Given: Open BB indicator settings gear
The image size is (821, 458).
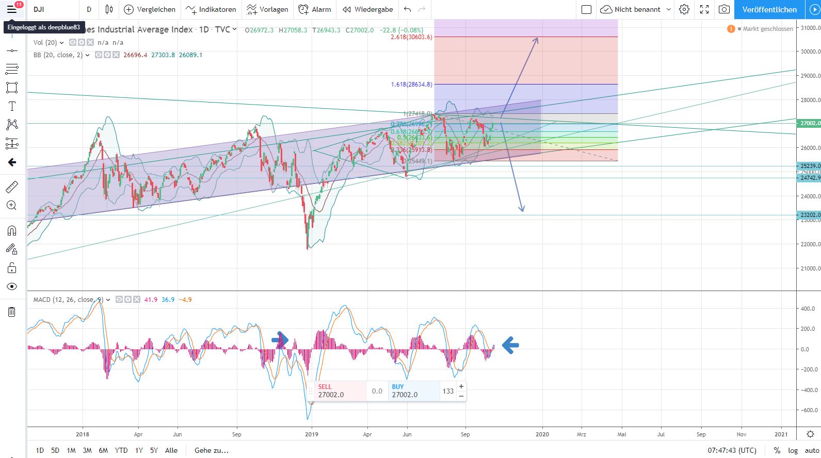Looking at the screenshot, I should pyautogui.click(x=107, y=55).
